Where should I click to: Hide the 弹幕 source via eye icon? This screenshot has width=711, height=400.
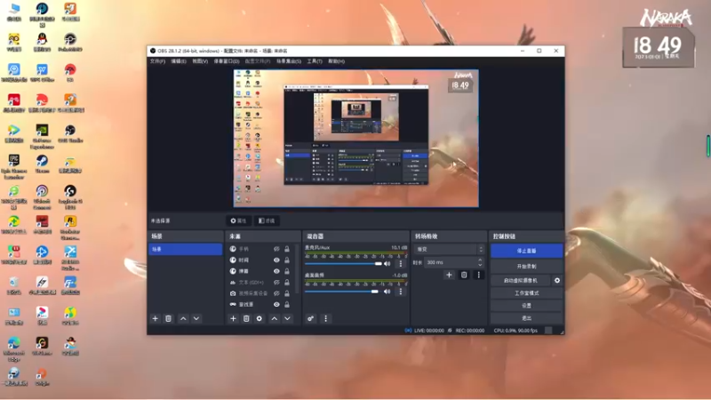[276, 271]
